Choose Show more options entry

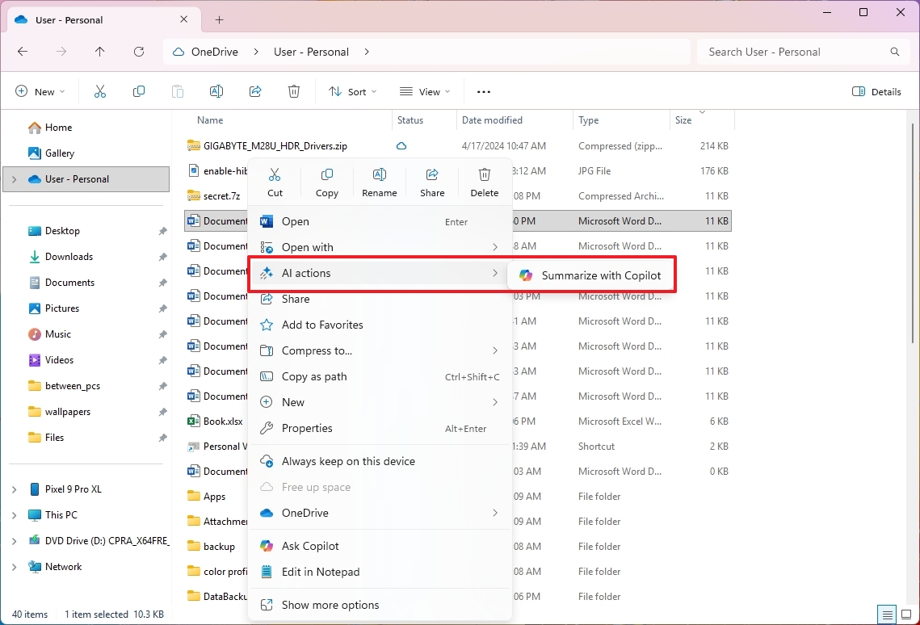point(330,605)
